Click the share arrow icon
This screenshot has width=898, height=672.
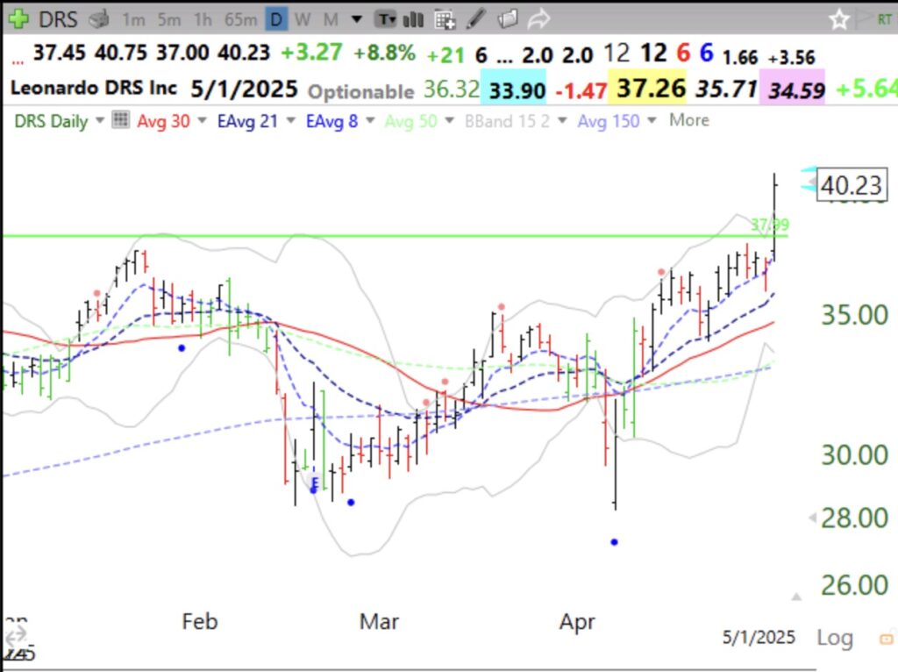pos(539,18)
